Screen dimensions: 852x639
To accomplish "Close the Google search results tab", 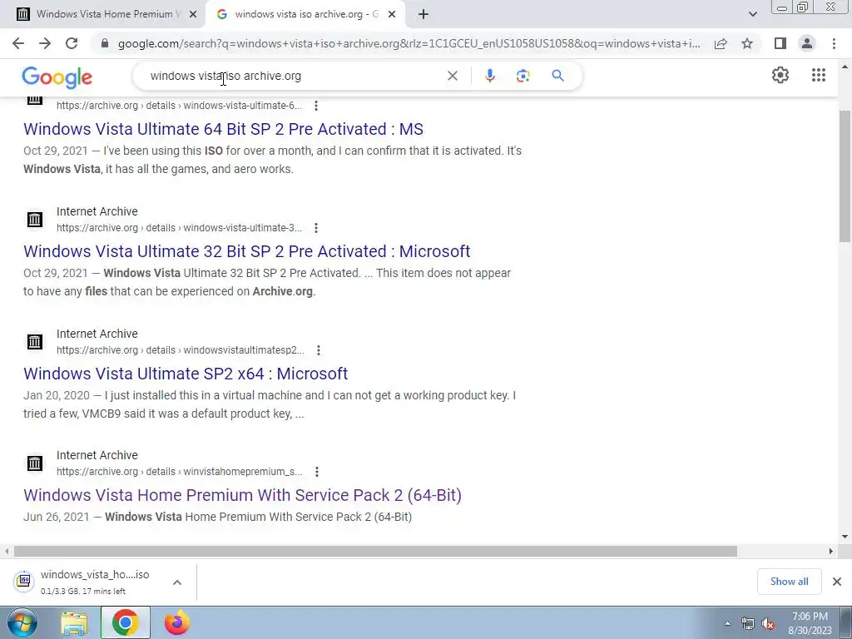I will pos(392,15).
